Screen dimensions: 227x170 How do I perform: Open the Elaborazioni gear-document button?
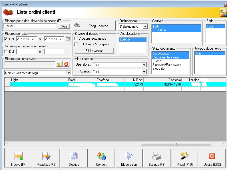(x=129, y=158)
